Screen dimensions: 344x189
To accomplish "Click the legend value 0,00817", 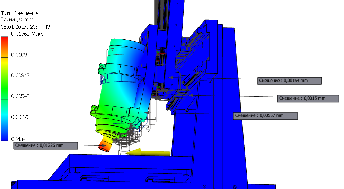I will point(20,75).
